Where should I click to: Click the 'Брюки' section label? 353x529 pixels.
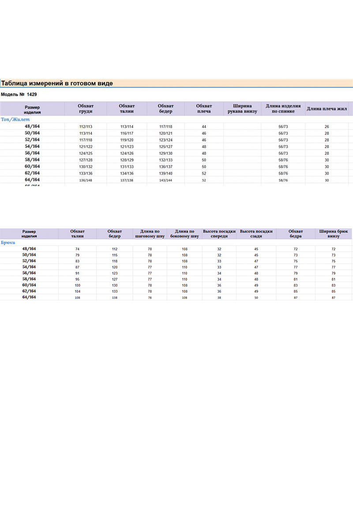[x=9, y=242]
